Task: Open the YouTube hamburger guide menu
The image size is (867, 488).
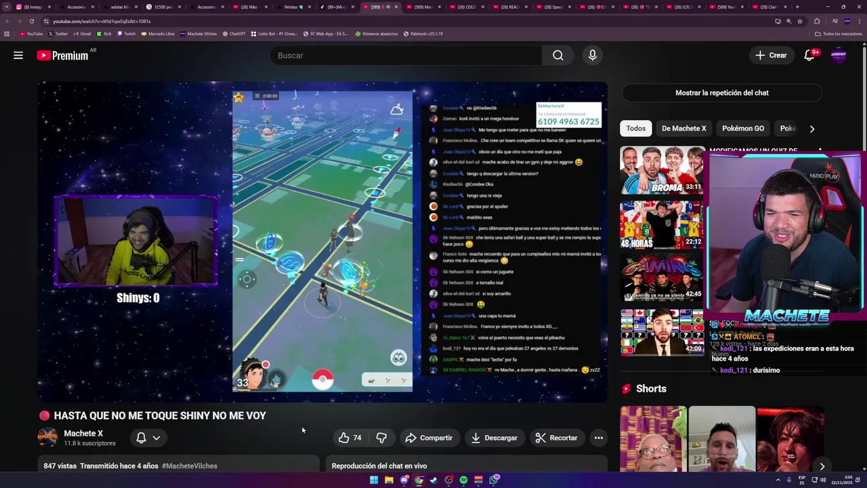Action: pyautogui.click(x=18, y=56)
